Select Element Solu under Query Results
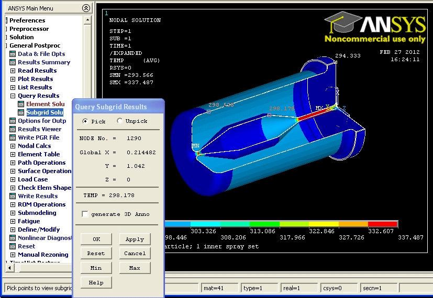433x298 pixels. pos(45,104)
